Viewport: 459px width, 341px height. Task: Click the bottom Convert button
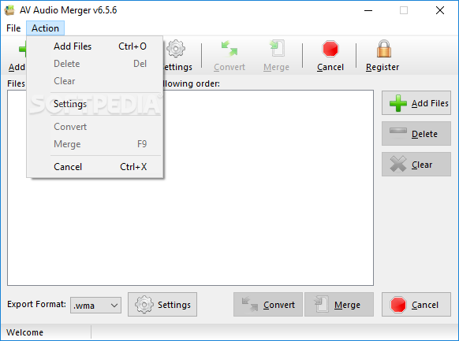click(268, 305)
